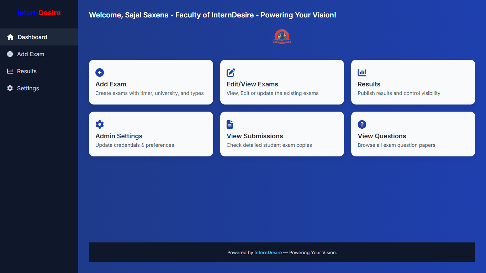This screenshot has width=486, height=273.
Task: Click the plus icon in sidebar Add Exam
Action: click(x=10, y=54)
